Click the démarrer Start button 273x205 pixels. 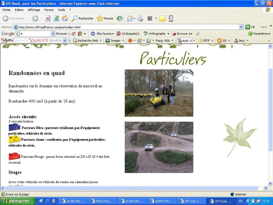(18, 201)
